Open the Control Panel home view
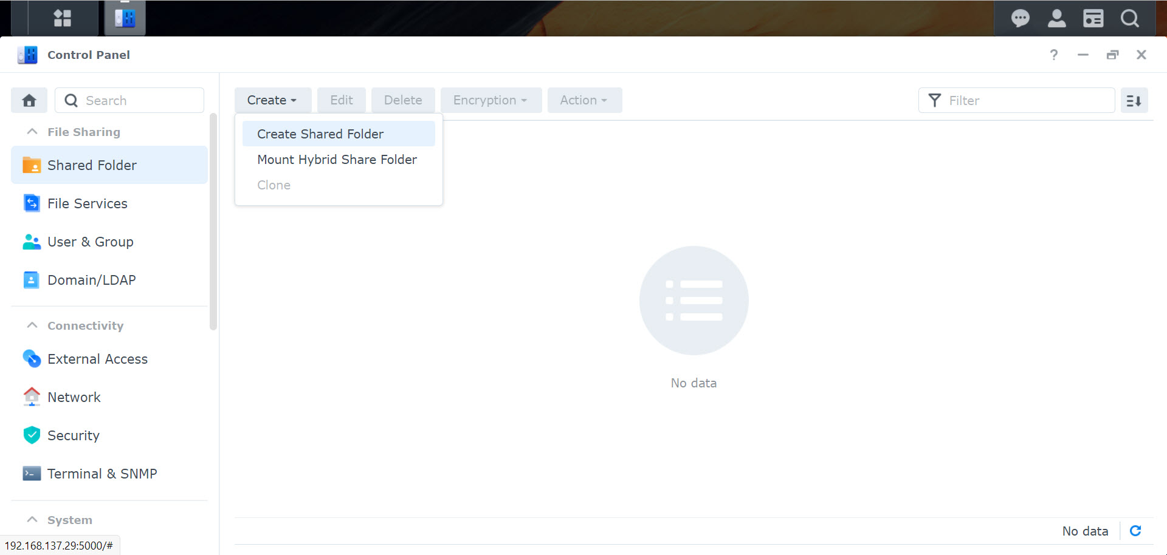The height and width of the screenshot is (555, 1167). coord(29,100)
